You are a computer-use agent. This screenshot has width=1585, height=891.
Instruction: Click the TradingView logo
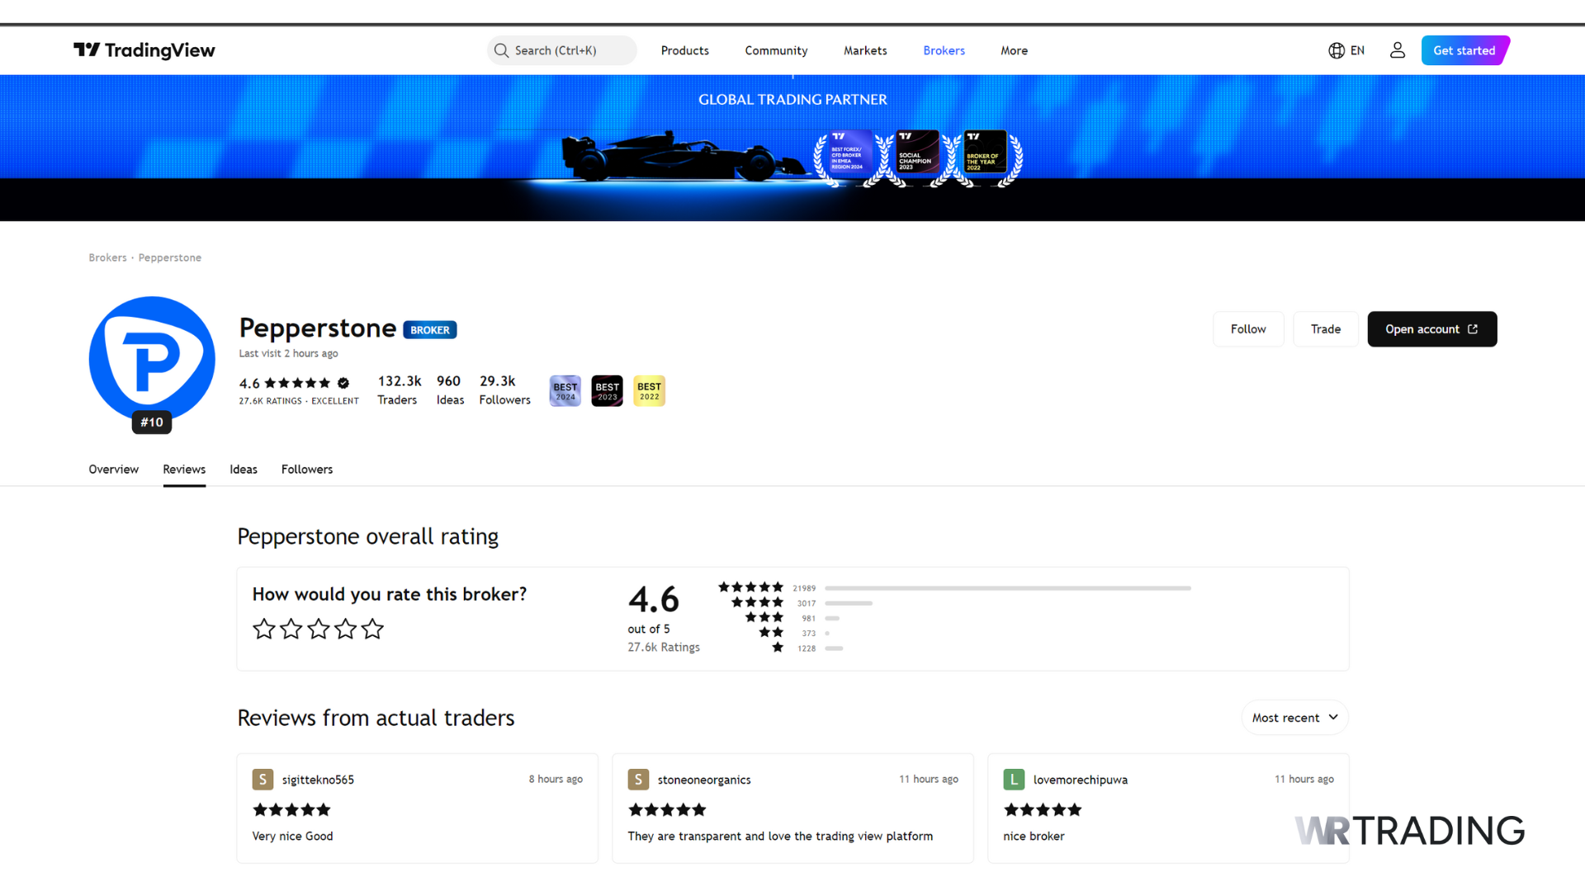(144, 50)
